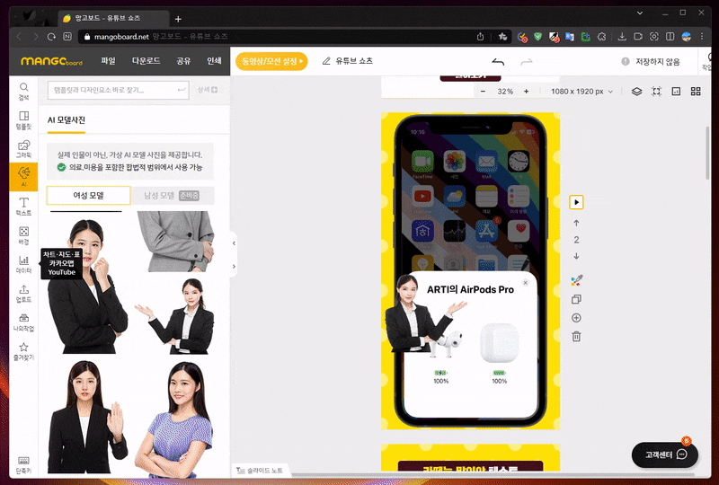Bookmark this page with star icon
Viewport: 719px width, 485px height.
click(x=502, y=37)
